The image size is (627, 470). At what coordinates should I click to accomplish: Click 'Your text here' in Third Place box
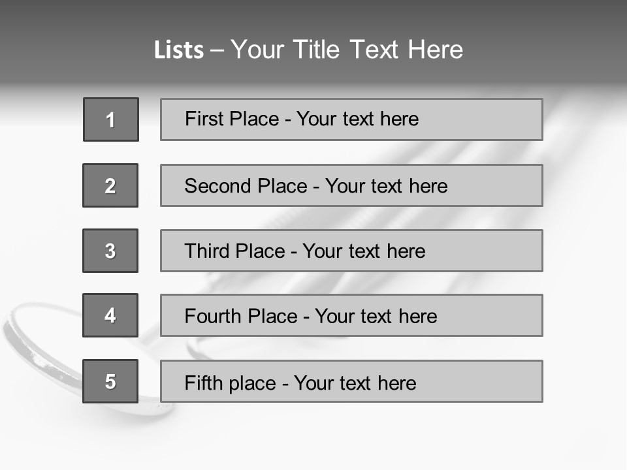click(364, 251)
